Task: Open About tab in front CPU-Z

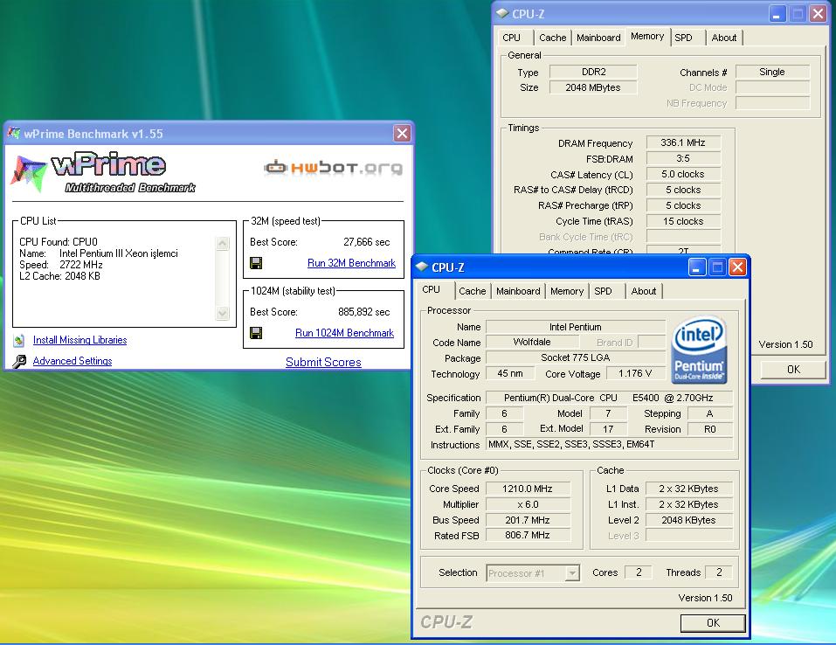Action: (x=644, y=291)
